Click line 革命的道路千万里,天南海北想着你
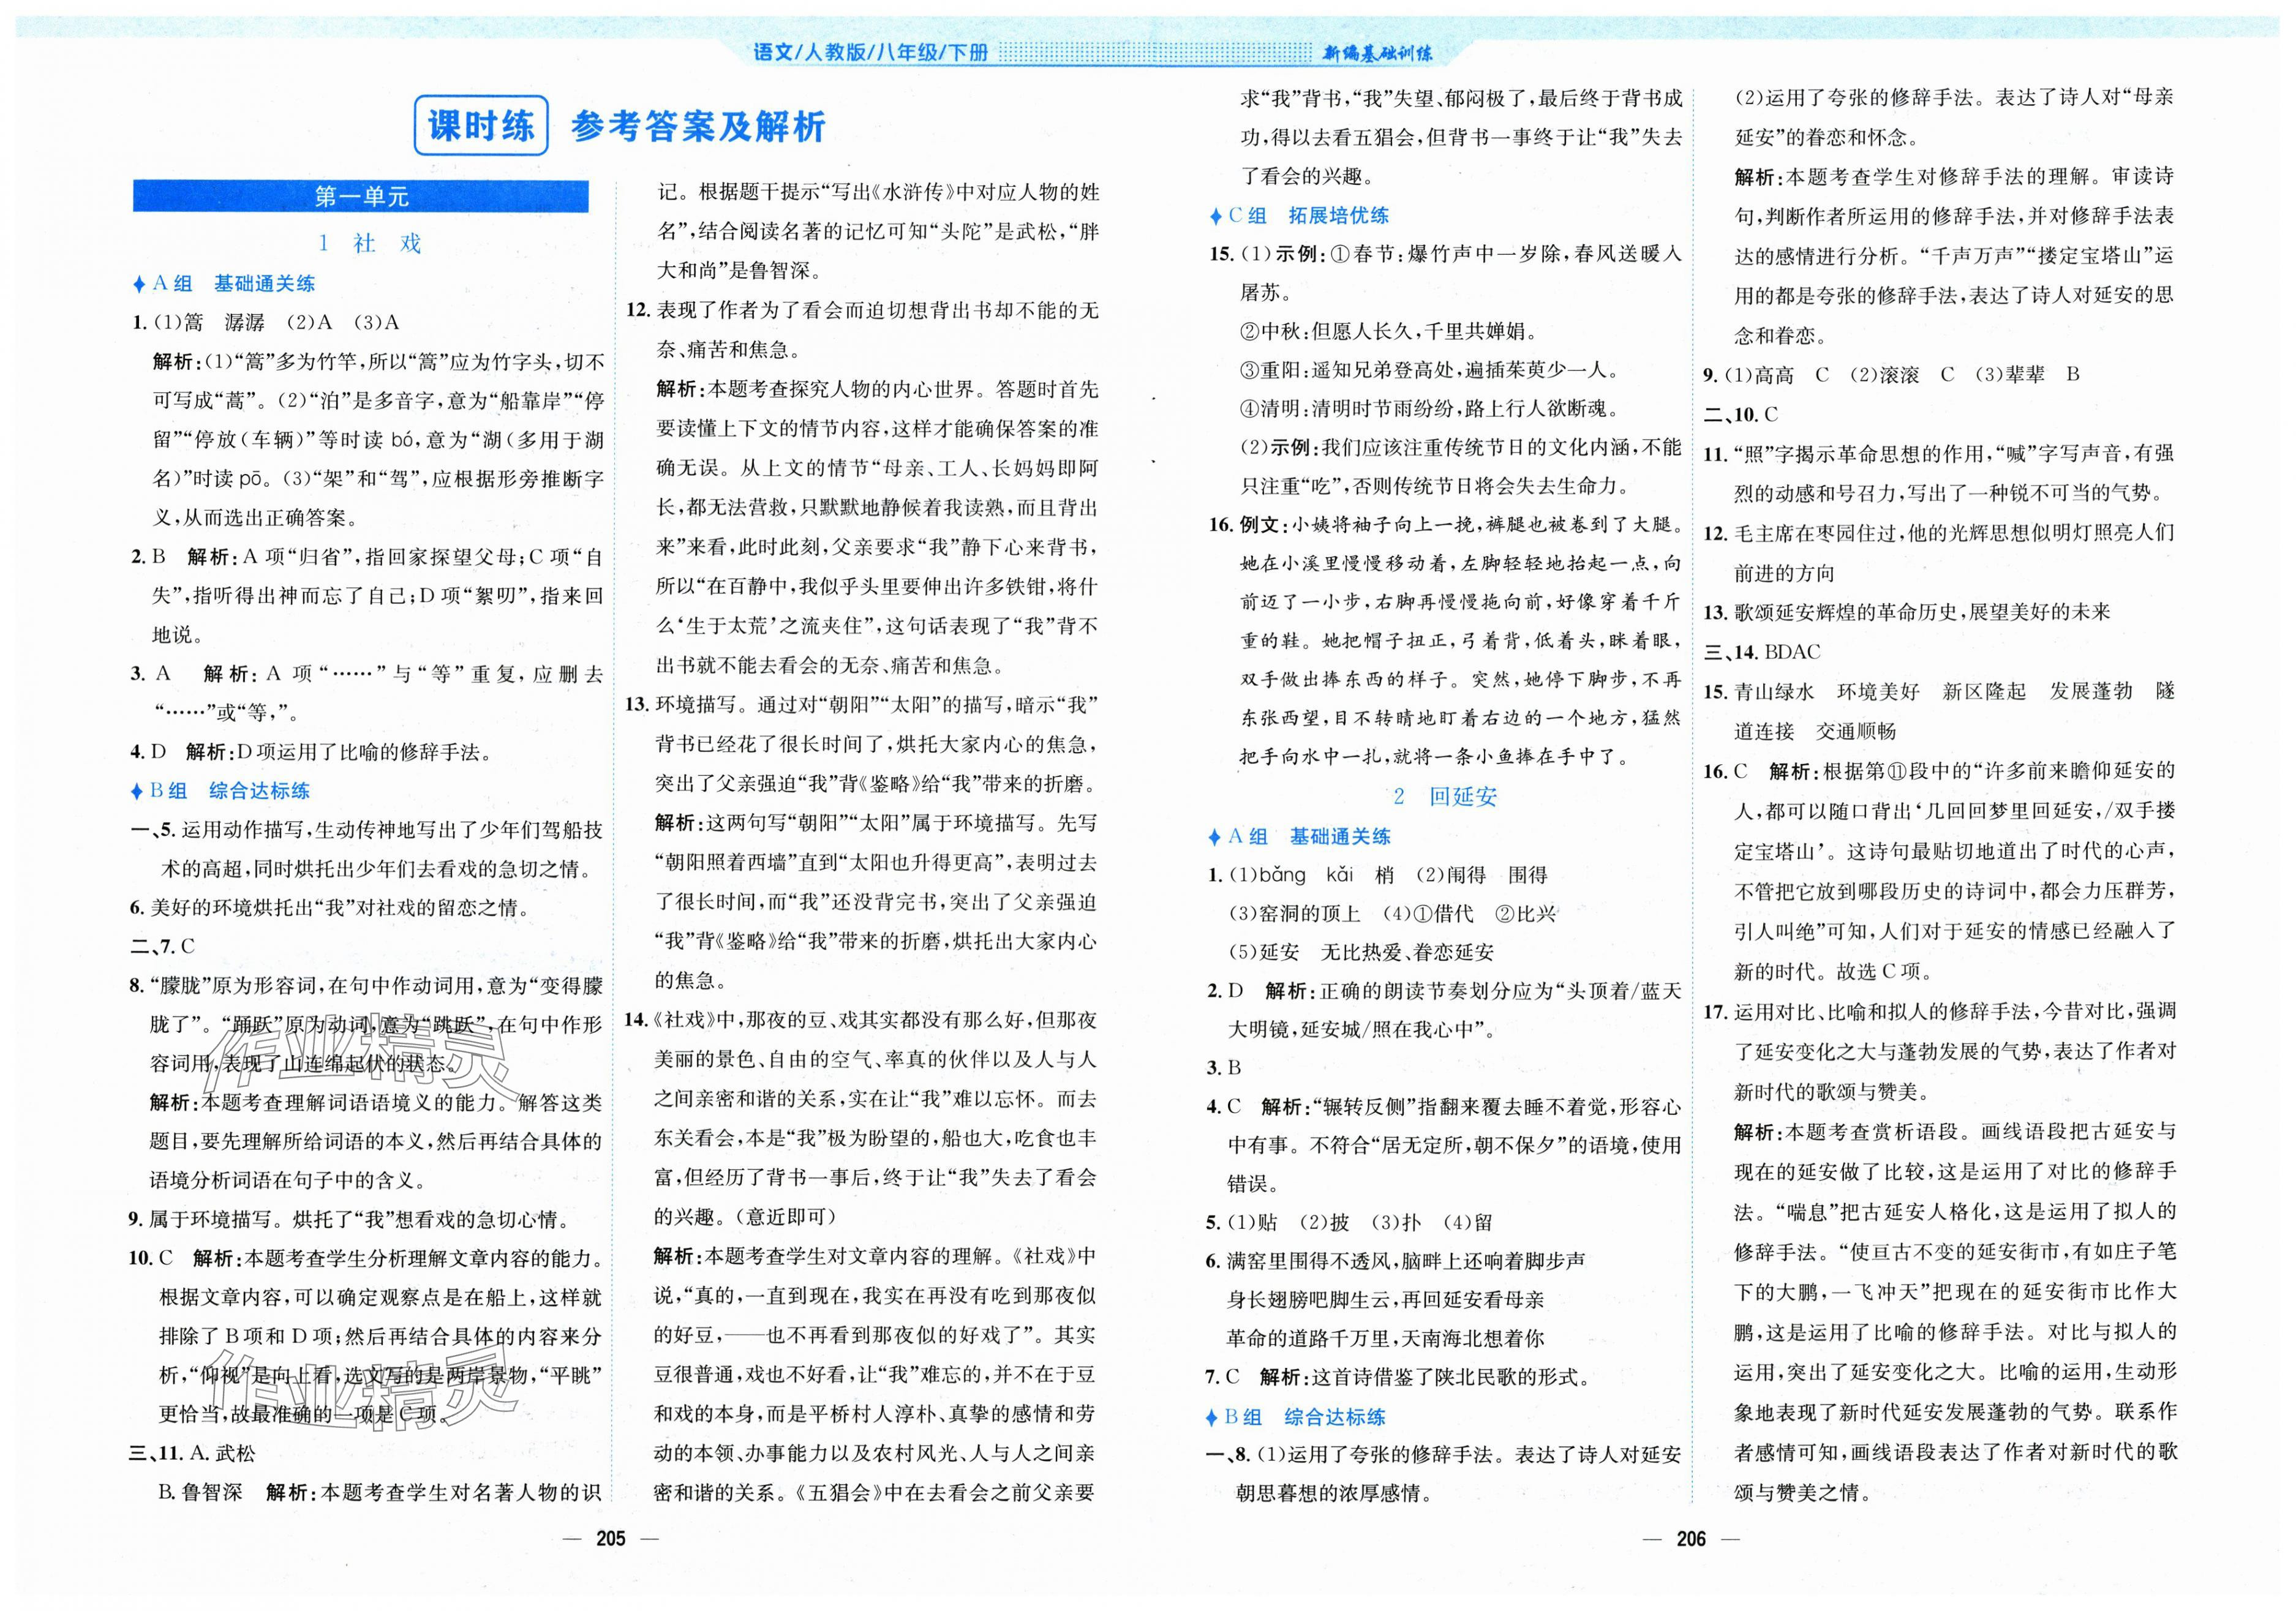 coord(1386,1338)
